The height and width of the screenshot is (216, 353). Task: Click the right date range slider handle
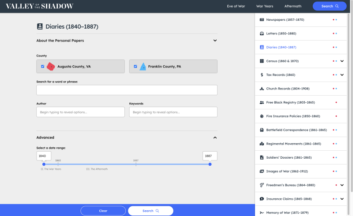(210, 164)
